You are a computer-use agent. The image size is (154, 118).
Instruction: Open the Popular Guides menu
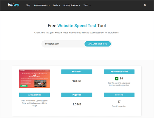pyautogui.click(x=42, y=5)
